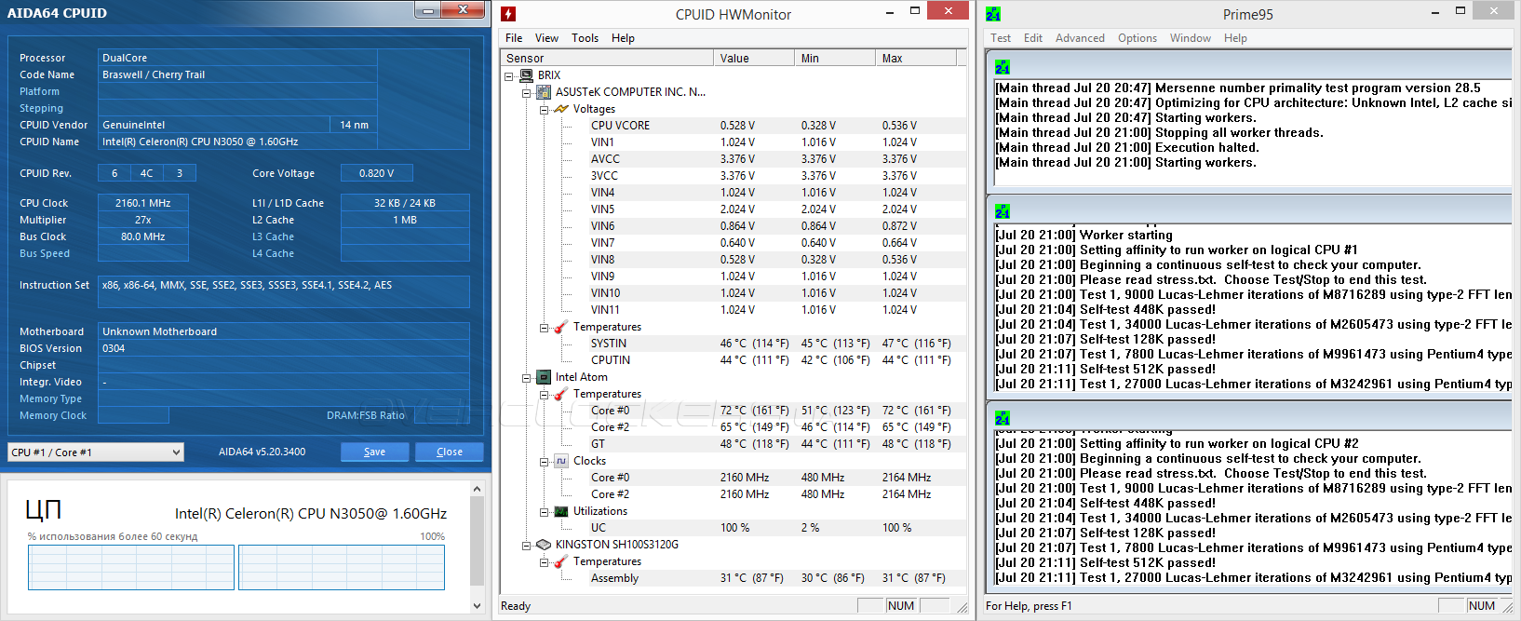The height and width of the screenshot is (621, 1521).
Task: Click the Worker #1 window icon in Prime95
Action: pyautogui.click(x=1003, y=211)
